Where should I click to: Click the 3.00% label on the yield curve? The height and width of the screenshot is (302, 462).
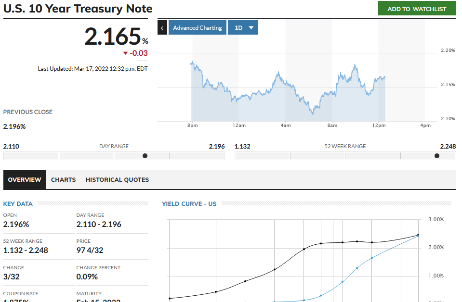click(436, 219)
